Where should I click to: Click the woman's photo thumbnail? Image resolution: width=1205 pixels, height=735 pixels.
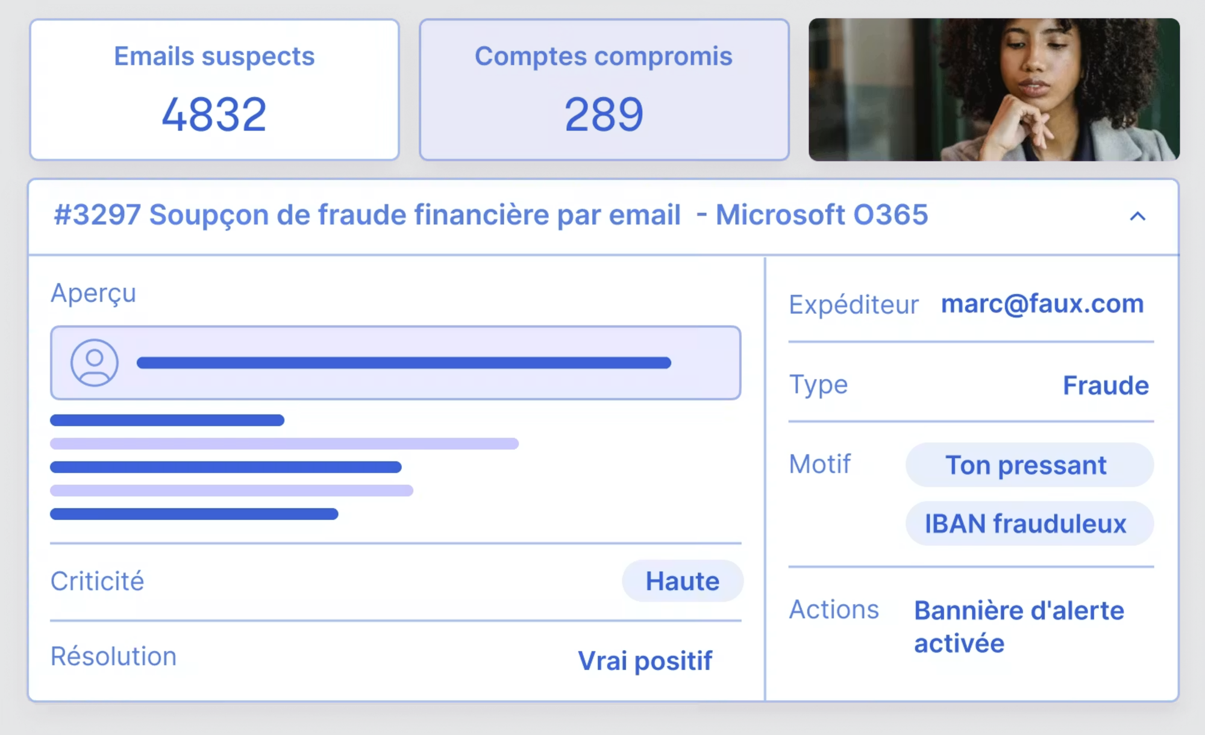coord(994,90)
